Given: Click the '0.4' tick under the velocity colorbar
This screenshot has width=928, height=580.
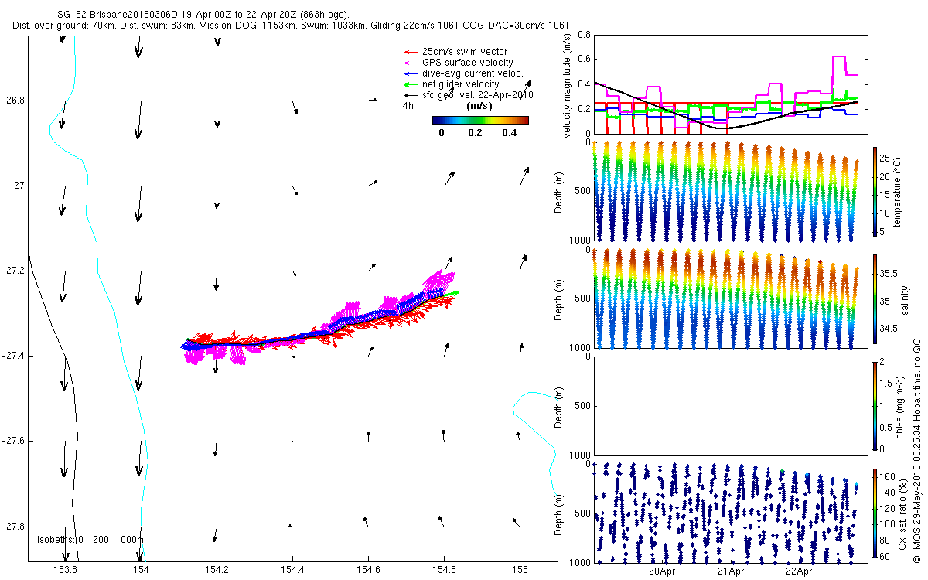Looking at the screenshot, I should (509, 132).
